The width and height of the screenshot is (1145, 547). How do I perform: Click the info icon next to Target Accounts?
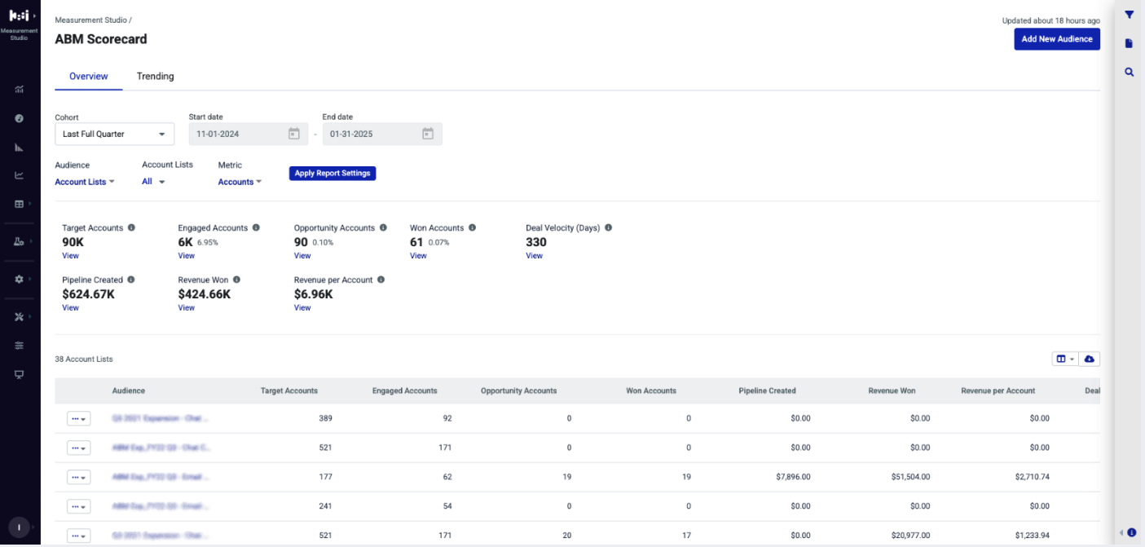tap(131, 228)
